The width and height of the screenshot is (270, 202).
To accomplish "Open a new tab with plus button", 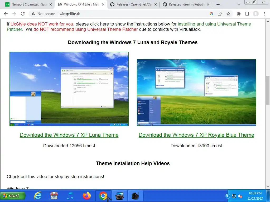I will (218, 4).
